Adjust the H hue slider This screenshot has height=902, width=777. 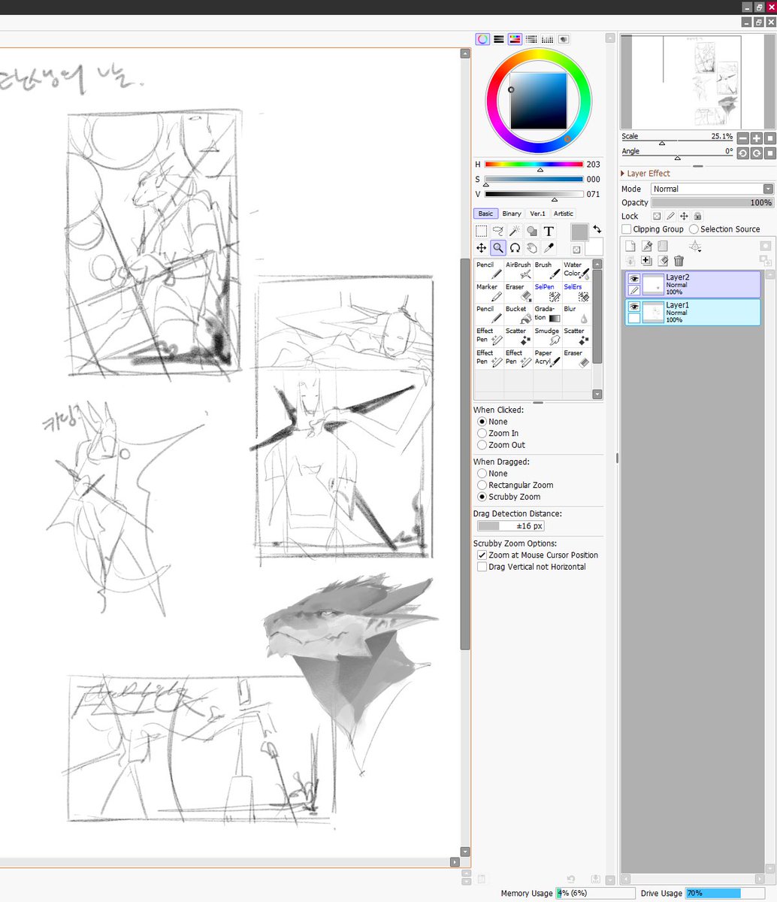[x=534, y=165]
